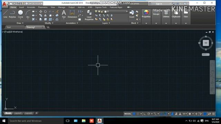The image size is (221, 124).
Task: Choose the Stretch tool in Modify panel
Action: pos(41,19)
